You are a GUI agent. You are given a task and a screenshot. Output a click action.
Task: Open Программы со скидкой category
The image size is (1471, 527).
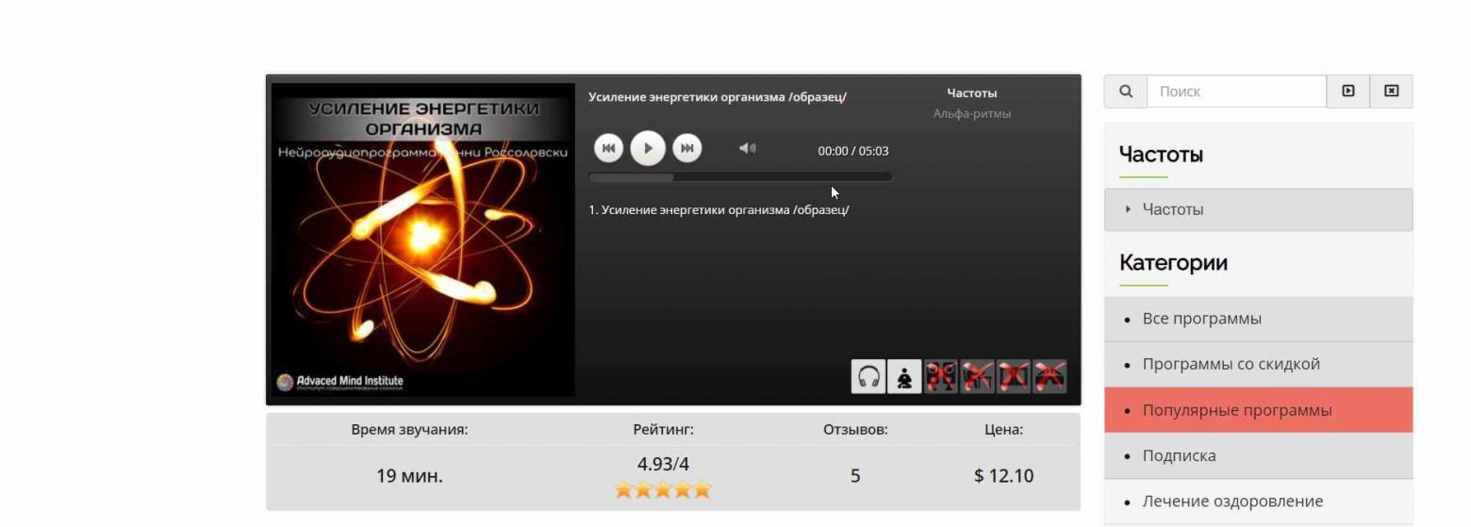pyautogui.click(x=1259, y=364)
